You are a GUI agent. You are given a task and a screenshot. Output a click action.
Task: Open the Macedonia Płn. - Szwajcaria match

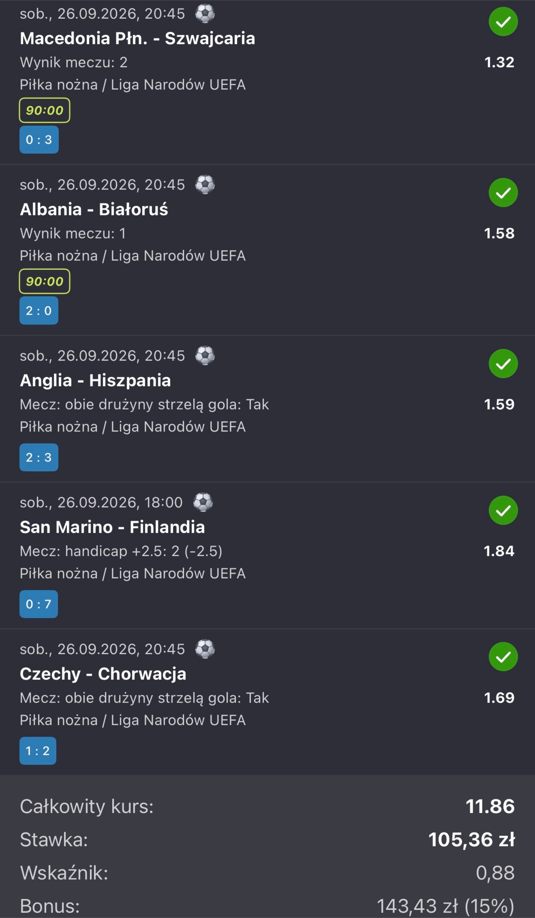pyautogui.click(x=137, y=38)
